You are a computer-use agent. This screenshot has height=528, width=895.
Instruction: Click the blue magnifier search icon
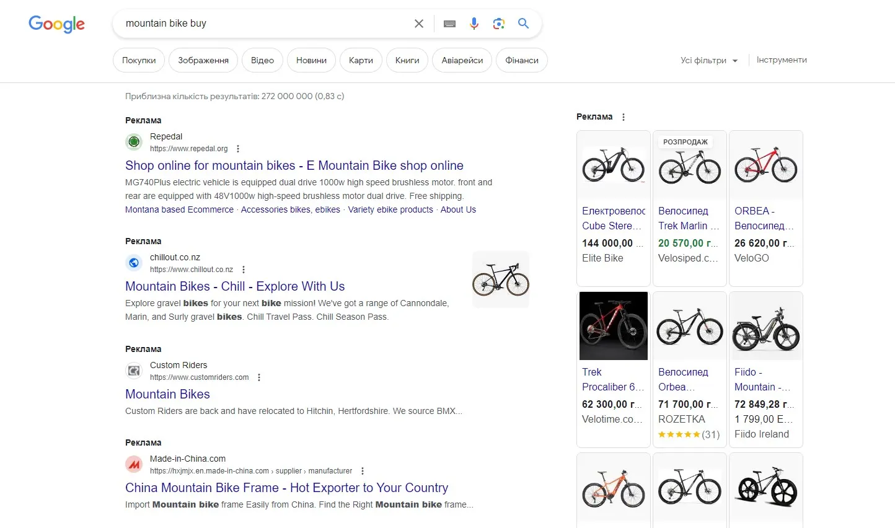524,24
